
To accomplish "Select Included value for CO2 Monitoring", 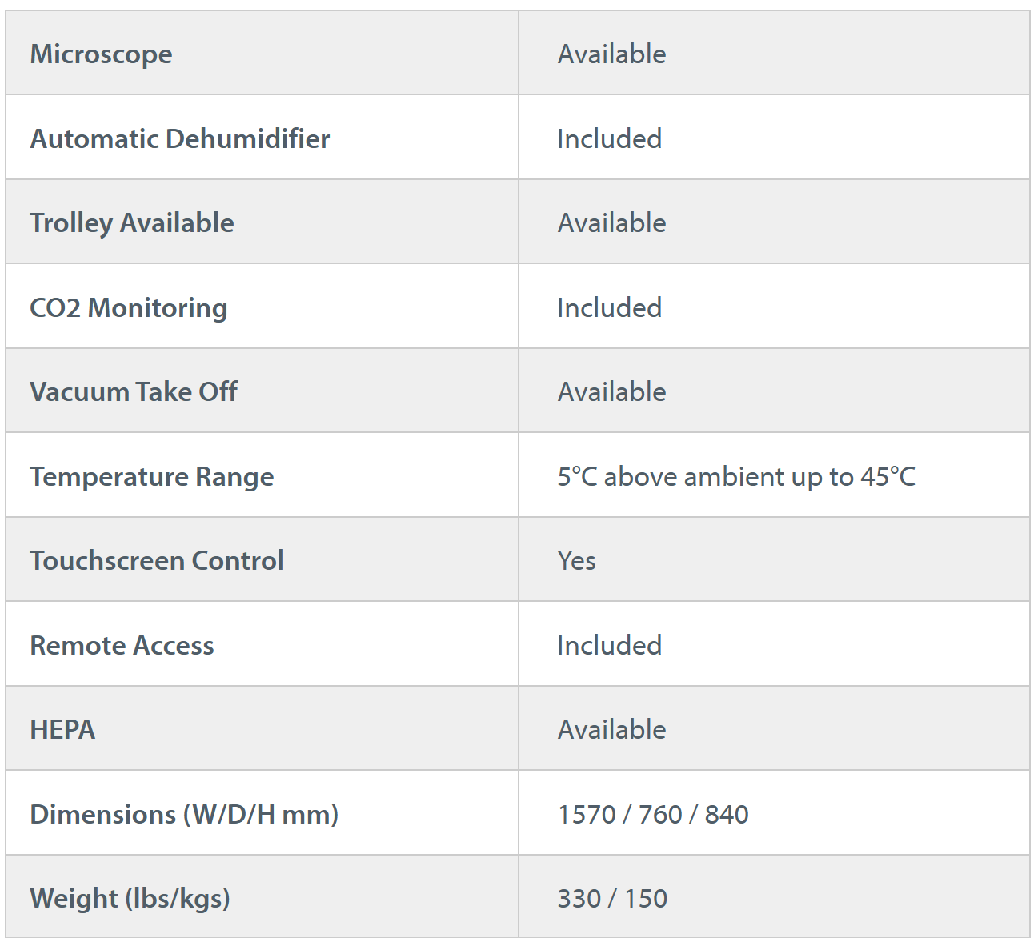I will [x=609, y=308].
